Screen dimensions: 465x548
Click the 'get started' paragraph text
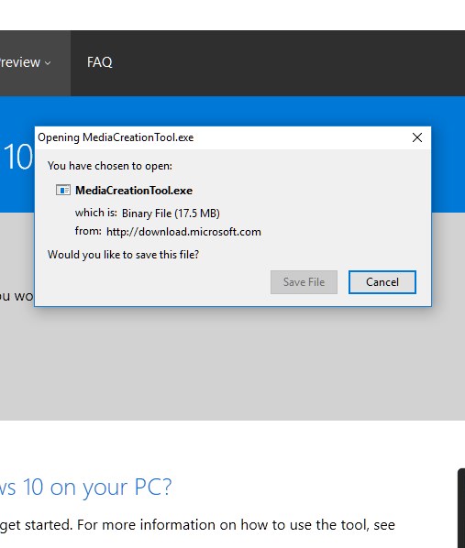tap(198, 525)
